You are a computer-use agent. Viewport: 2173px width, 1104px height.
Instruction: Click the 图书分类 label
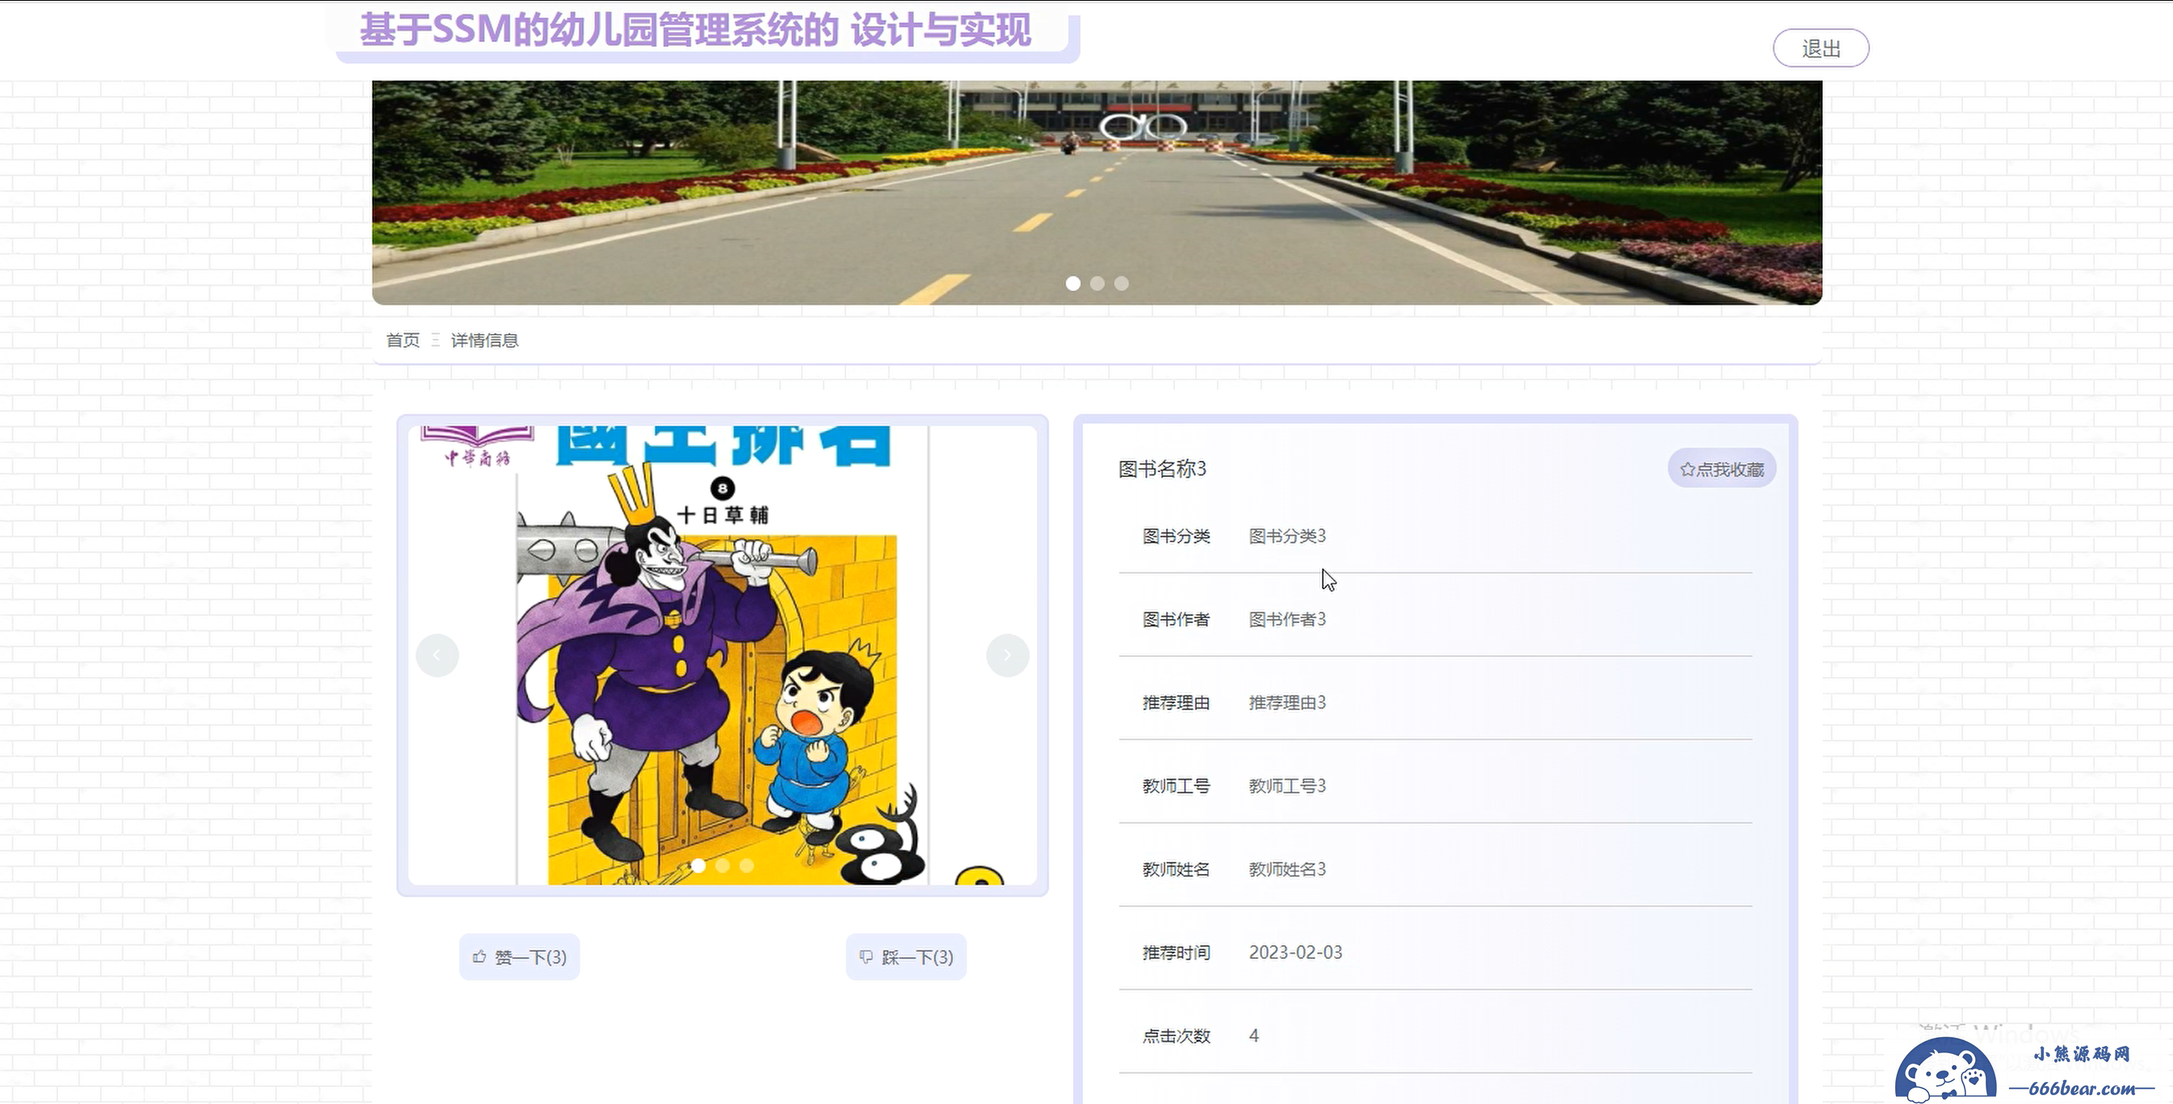click(x=1176, y=536)
